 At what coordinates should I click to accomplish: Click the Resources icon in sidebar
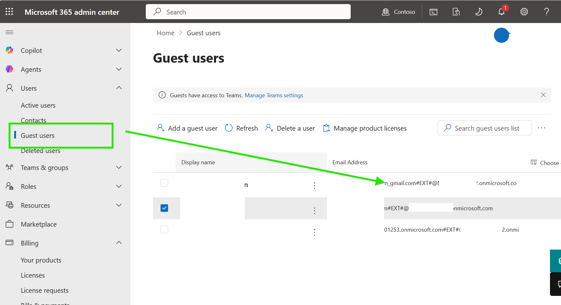click(9, 205)
